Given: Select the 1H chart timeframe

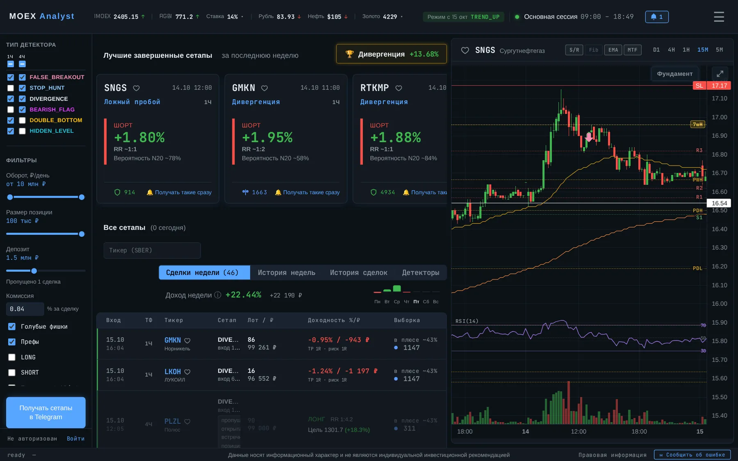Looking at the screenshot, I should (x=686, y=50).
